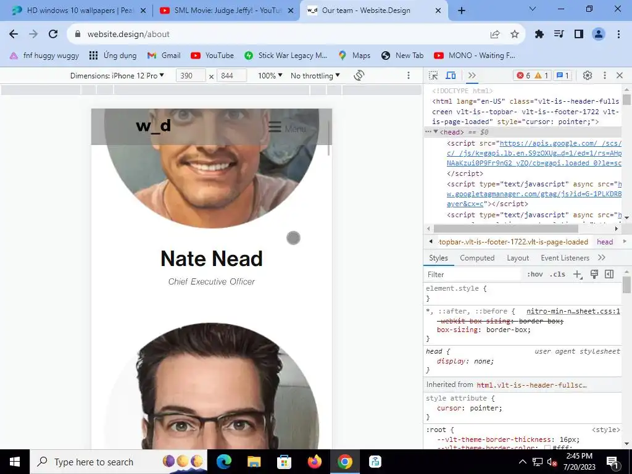Image resolution: width=632 pixels, height=474 pixels.
Task: Open the nitro-min stylesheet.css:1 source link
Action: tap(573, 311)
